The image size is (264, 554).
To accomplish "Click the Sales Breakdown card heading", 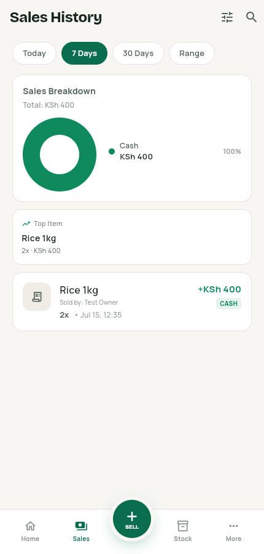I will pos(59,91).
